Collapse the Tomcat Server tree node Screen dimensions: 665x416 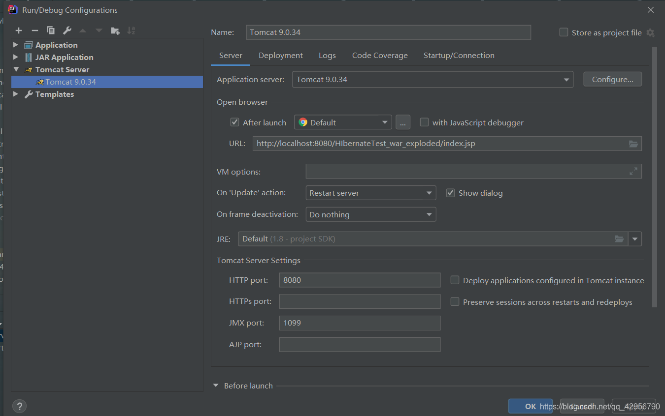point(16,70)
